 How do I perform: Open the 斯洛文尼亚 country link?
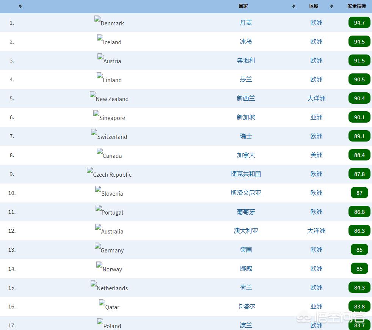coord(246,193)
